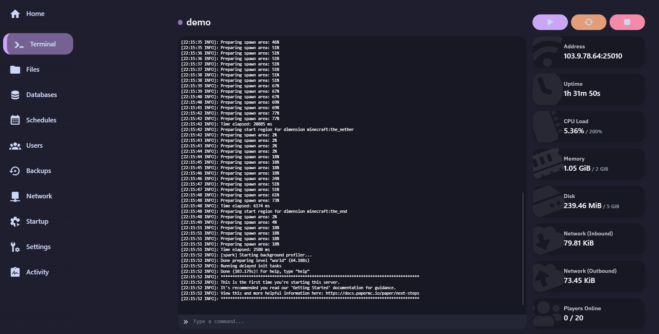Focus the 'Type a command' input field
The image size is (659, 334).
coord(350,322)
